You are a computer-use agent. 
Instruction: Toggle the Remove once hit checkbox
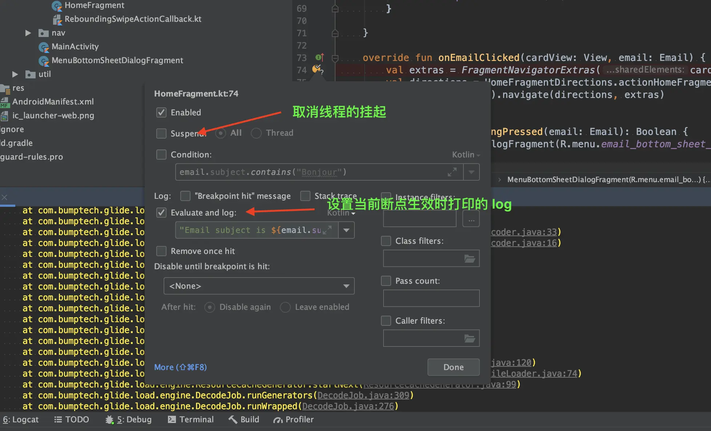point(161,251)
